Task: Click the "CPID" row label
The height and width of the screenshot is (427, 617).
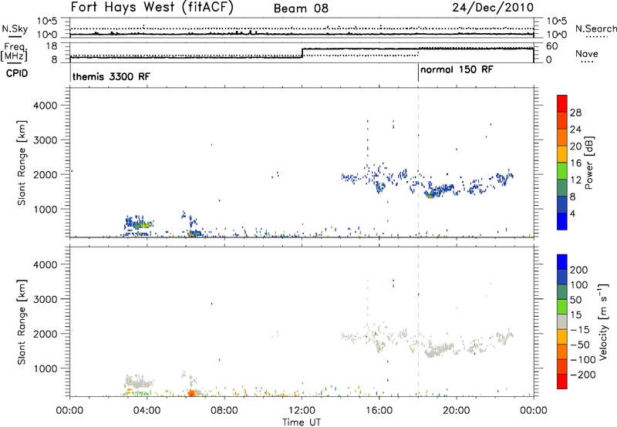Action: tap(17, 73)
